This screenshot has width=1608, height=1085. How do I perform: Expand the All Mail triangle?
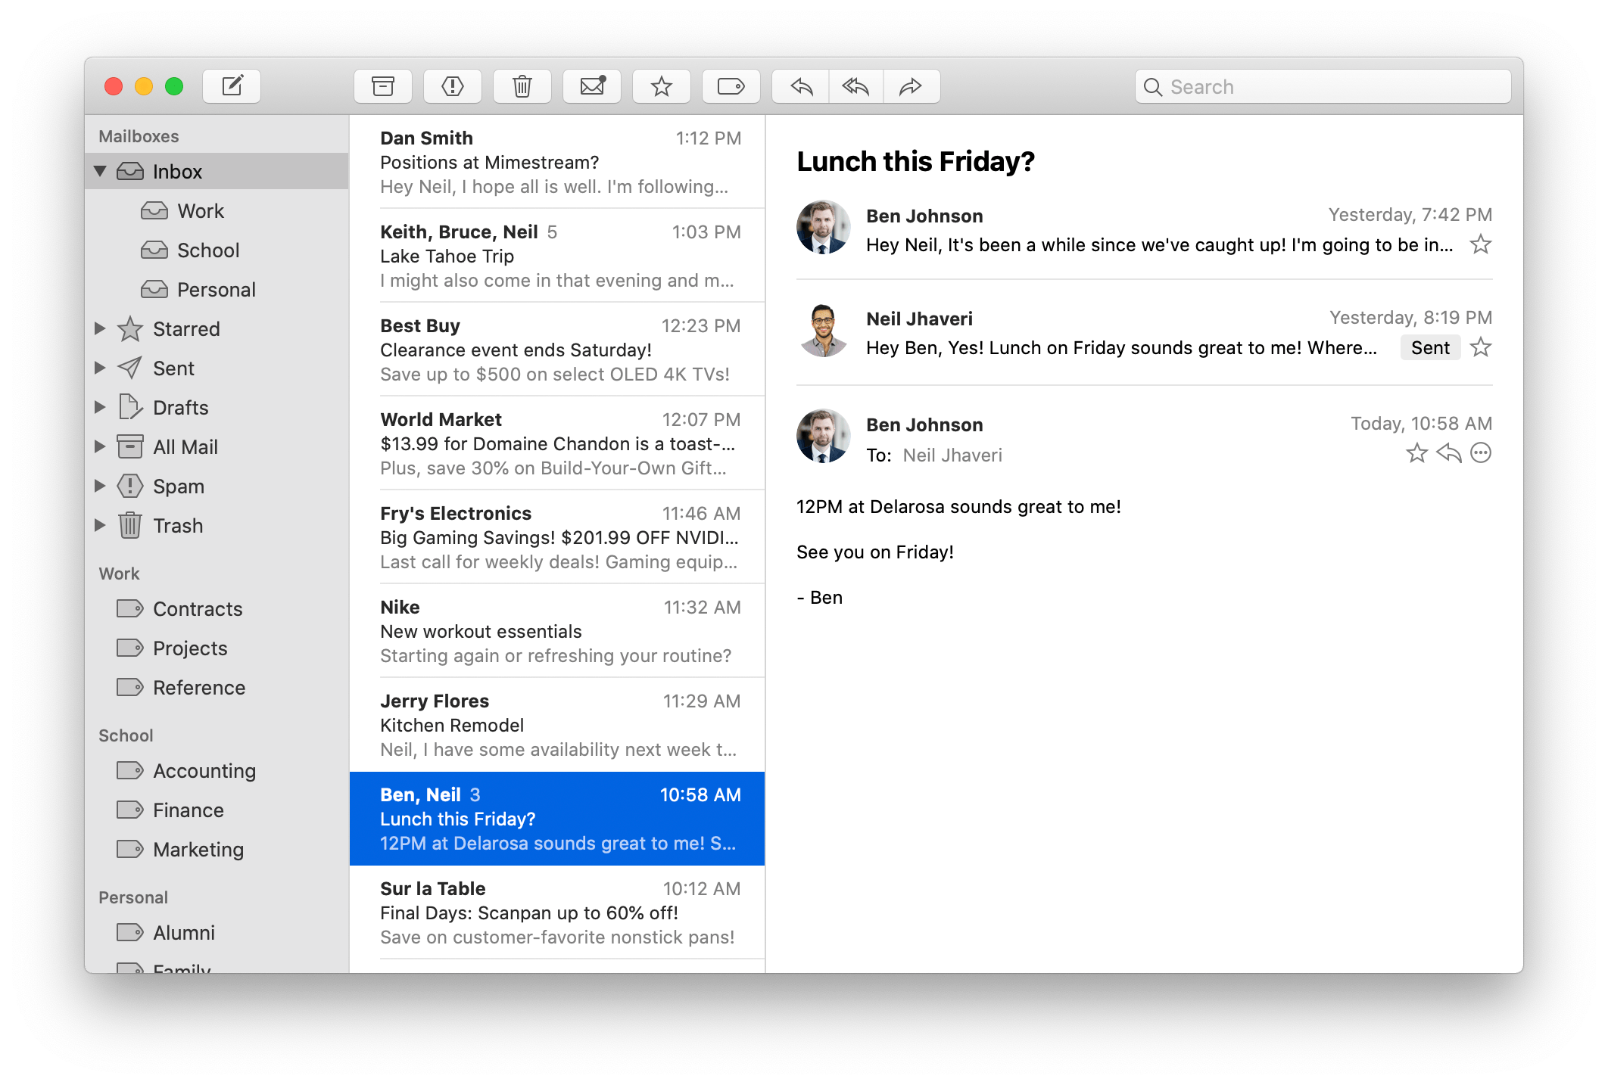point(100,446)
